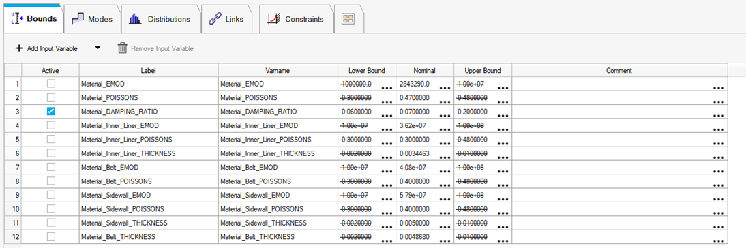
Task: Open ellipsis for Material_Belt_THICKNESS comment
Action: [x=719, y=241]
